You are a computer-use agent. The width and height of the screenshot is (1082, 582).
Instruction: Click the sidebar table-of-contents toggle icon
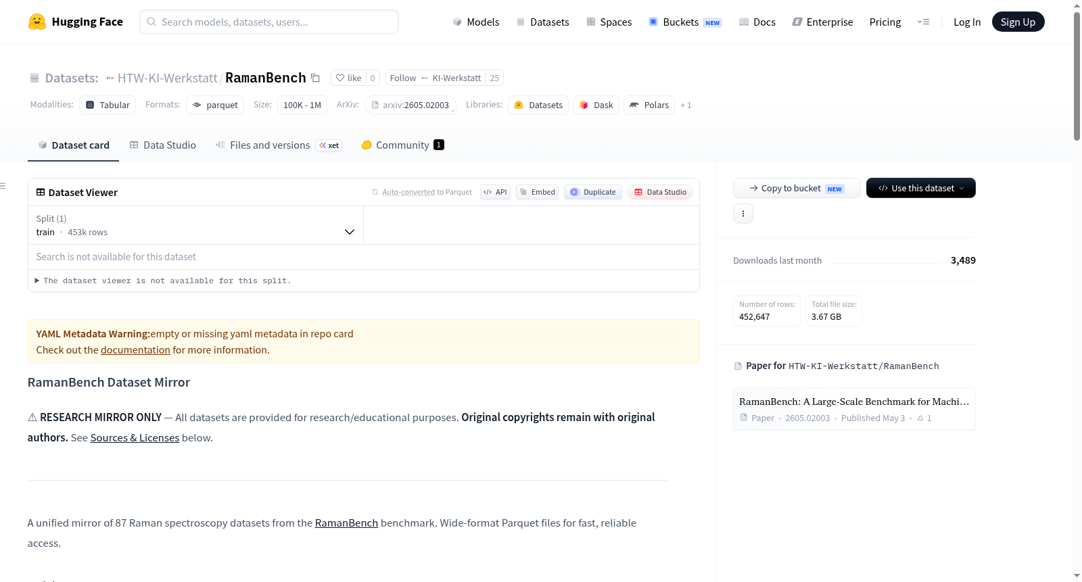(x=3, y=186)
